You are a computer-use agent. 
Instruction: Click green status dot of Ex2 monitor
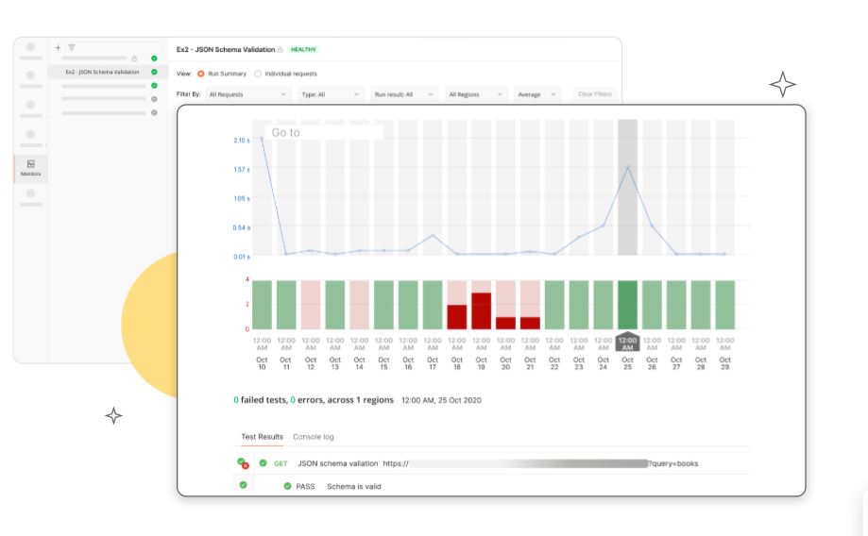154,72
